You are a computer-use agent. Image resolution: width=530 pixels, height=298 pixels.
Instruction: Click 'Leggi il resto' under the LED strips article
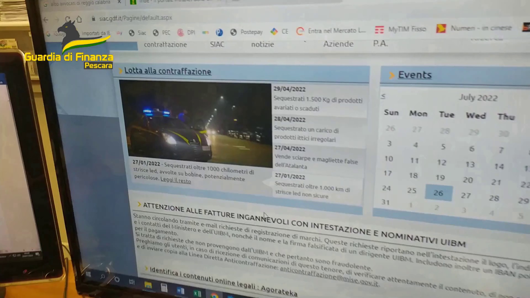(x=176, y=180)
